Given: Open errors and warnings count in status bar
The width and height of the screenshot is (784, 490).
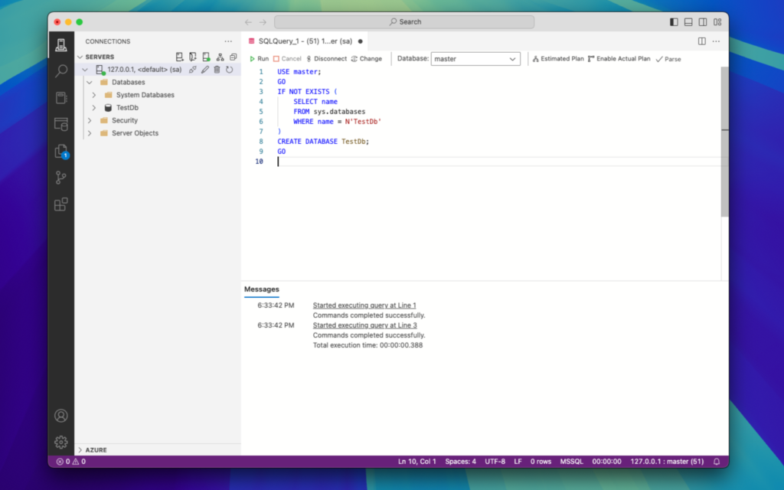Looking at the screenshot, I should tap(71, 462).
